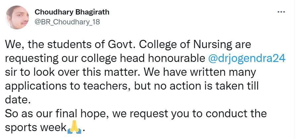Open the Choudhary Bhagirath display name
Image resolution: width=297 pixels, height=139 pixels.
pos(72,13)
